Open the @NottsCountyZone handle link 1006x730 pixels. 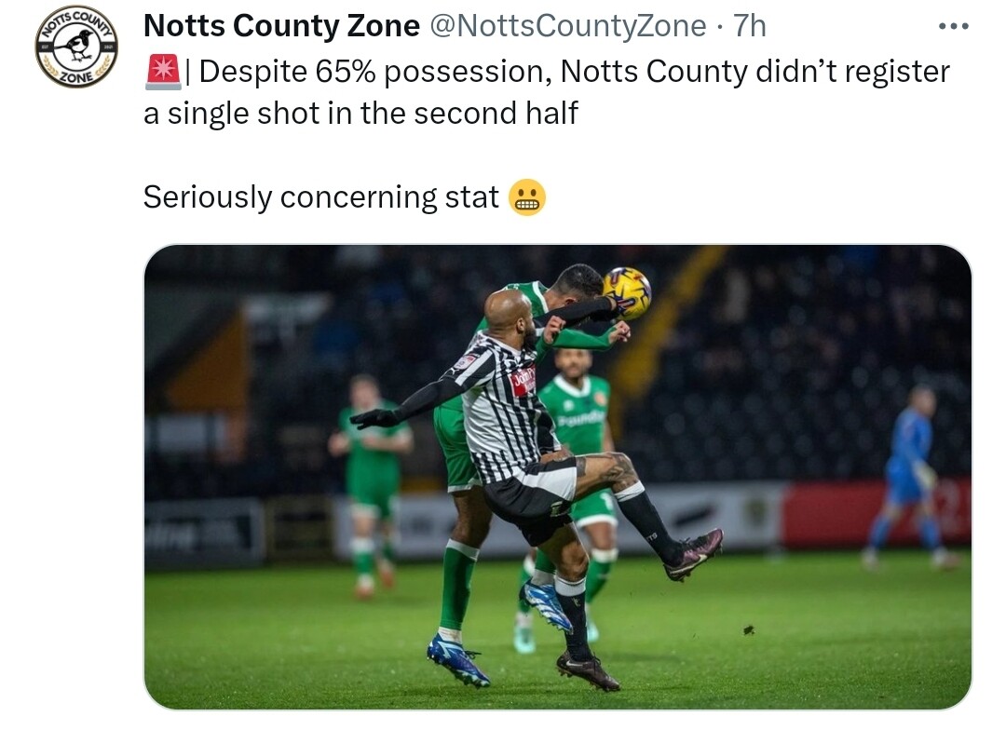(567, 26)
